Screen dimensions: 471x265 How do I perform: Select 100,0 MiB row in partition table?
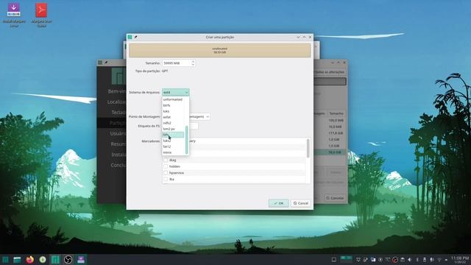pyautogui.click(x=330, y=121)
